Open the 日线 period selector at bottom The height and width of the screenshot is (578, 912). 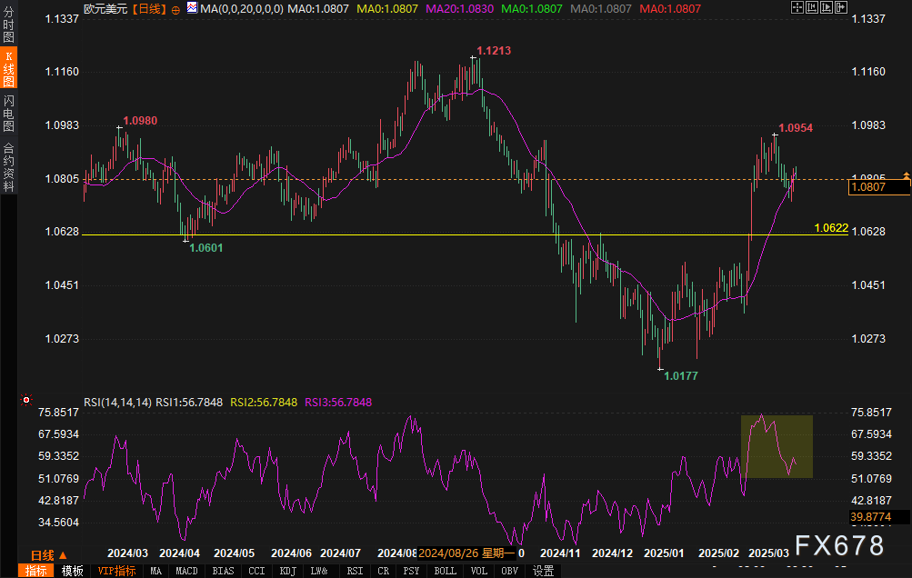click(x=49, y=555)
